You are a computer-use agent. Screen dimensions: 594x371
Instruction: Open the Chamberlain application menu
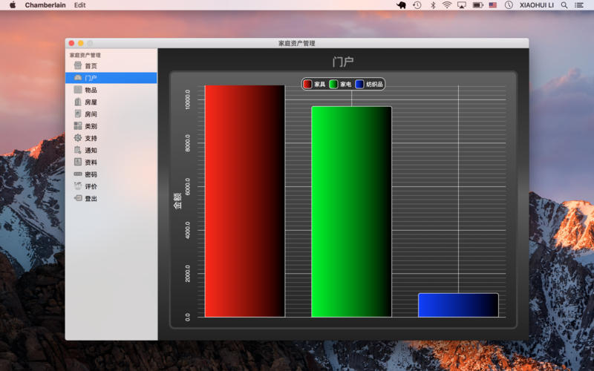(45, 5)
